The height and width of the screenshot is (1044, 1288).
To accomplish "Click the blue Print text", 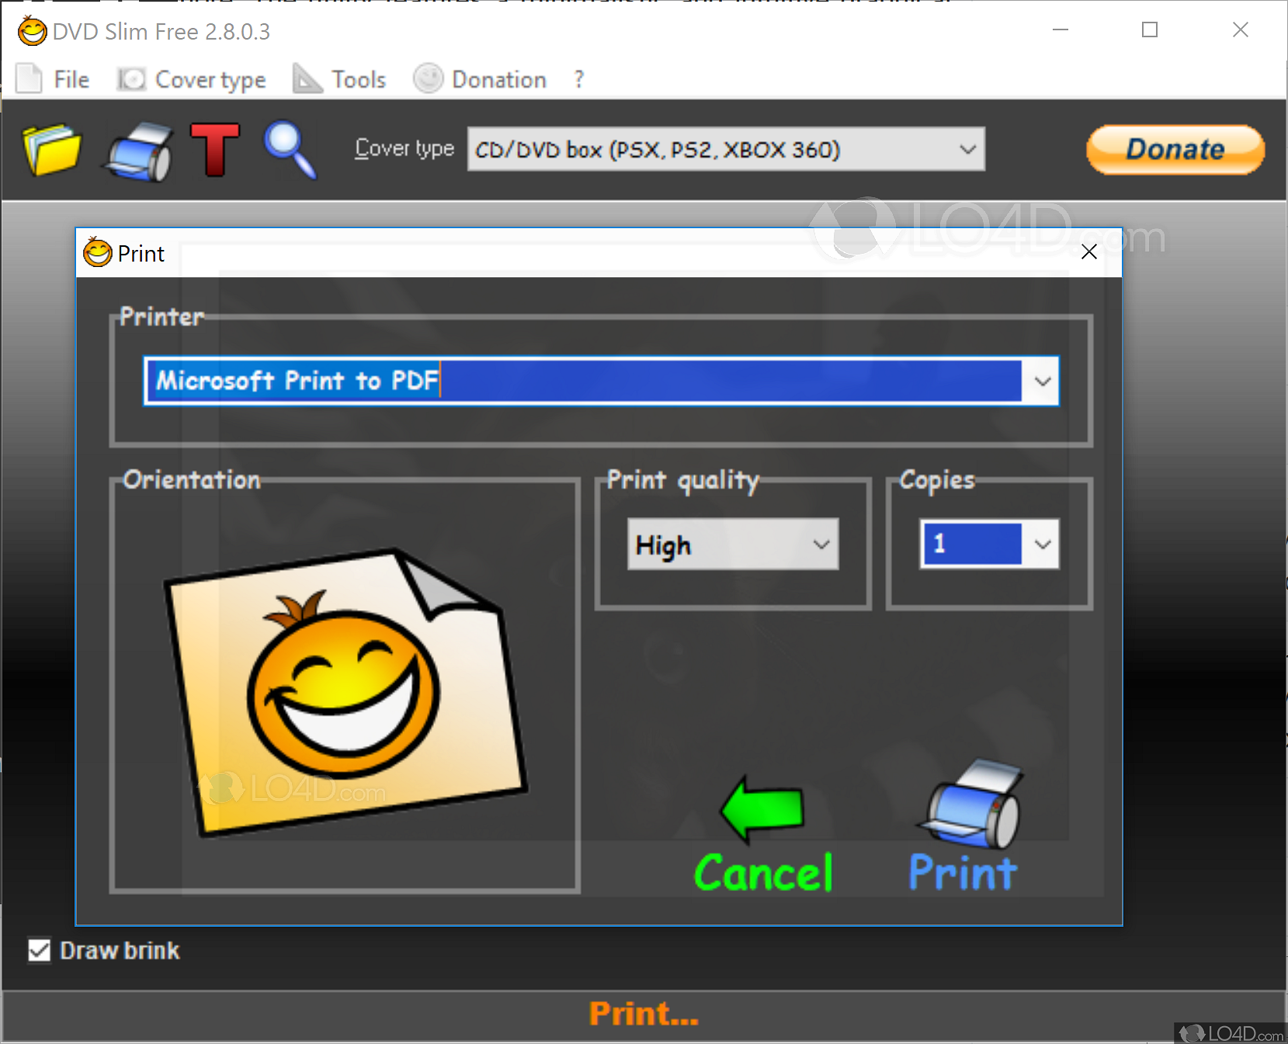I will point(963,873).
